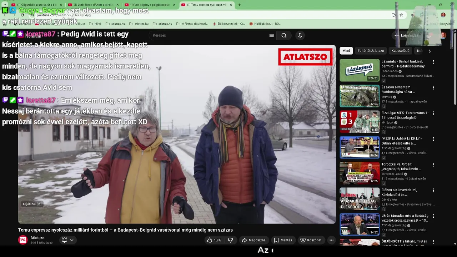Select the Mind filter chip
457x257 pixels.
[346, 51]
